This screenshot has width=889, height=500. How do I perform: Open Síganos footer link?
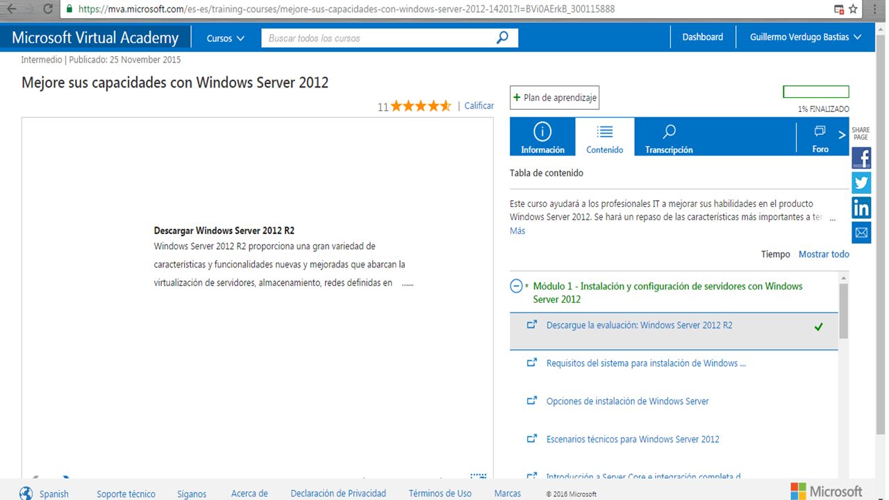click(192, 494)
